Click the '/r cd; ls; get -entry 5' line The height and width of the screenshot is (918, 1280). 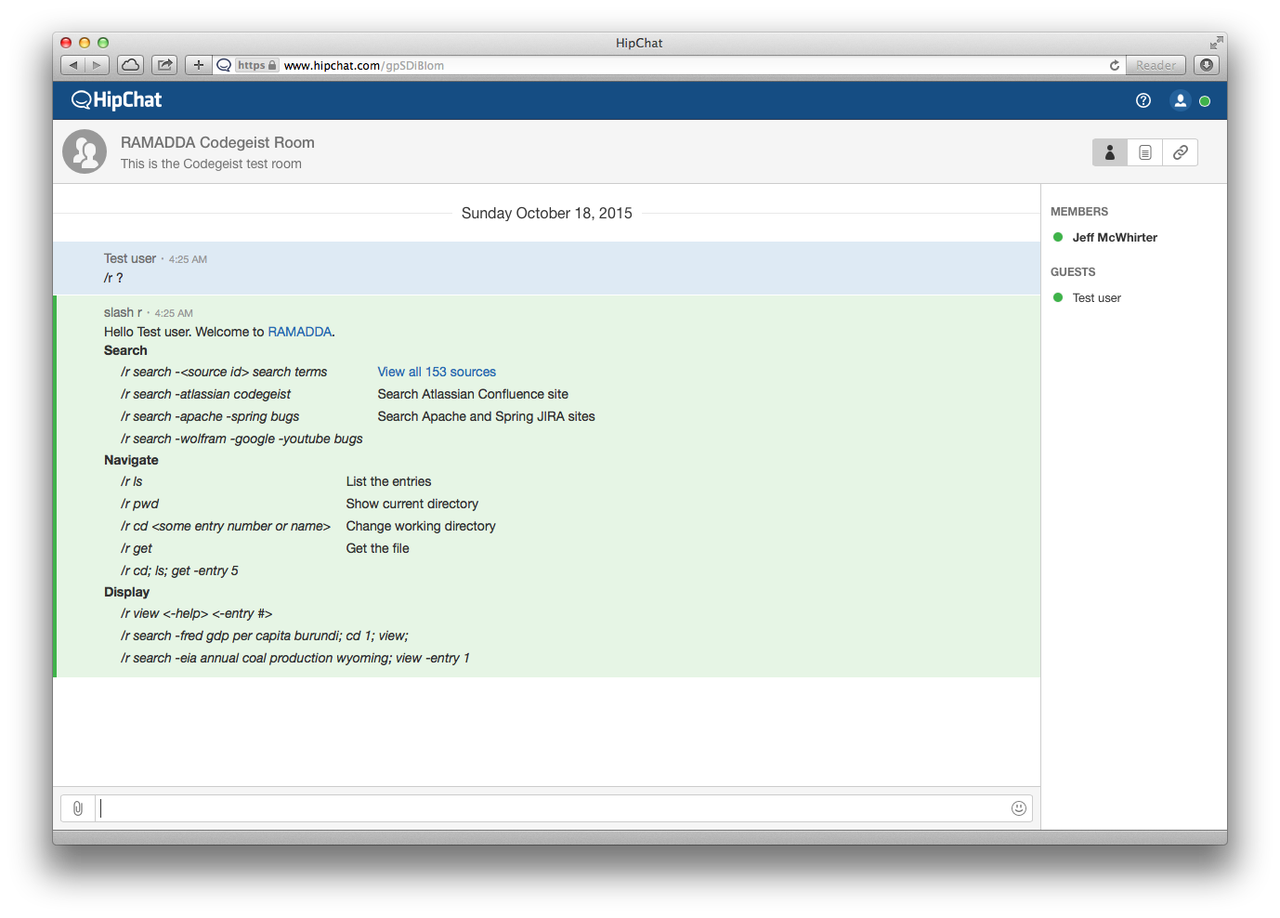(179, 570)
